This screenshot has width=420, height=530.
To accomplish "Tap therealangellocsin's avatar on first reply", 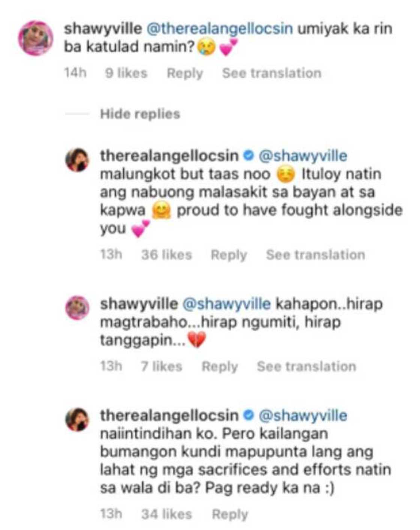I will click(77, 160).
